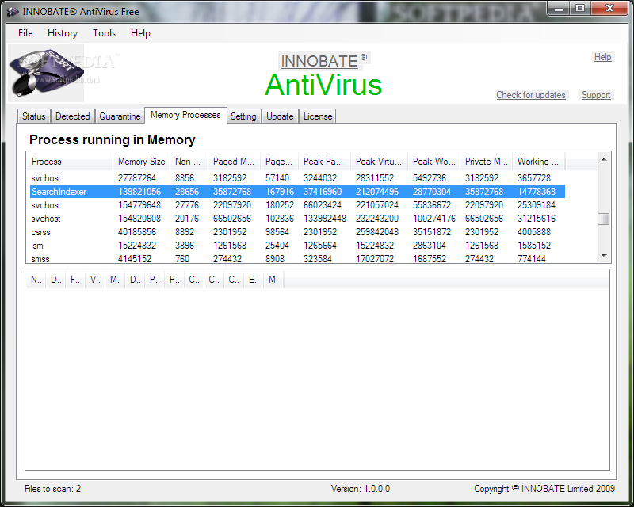This screenshot has width=634, height=507.
Task: Switch to the Update tab
Action: click(280, 116)
